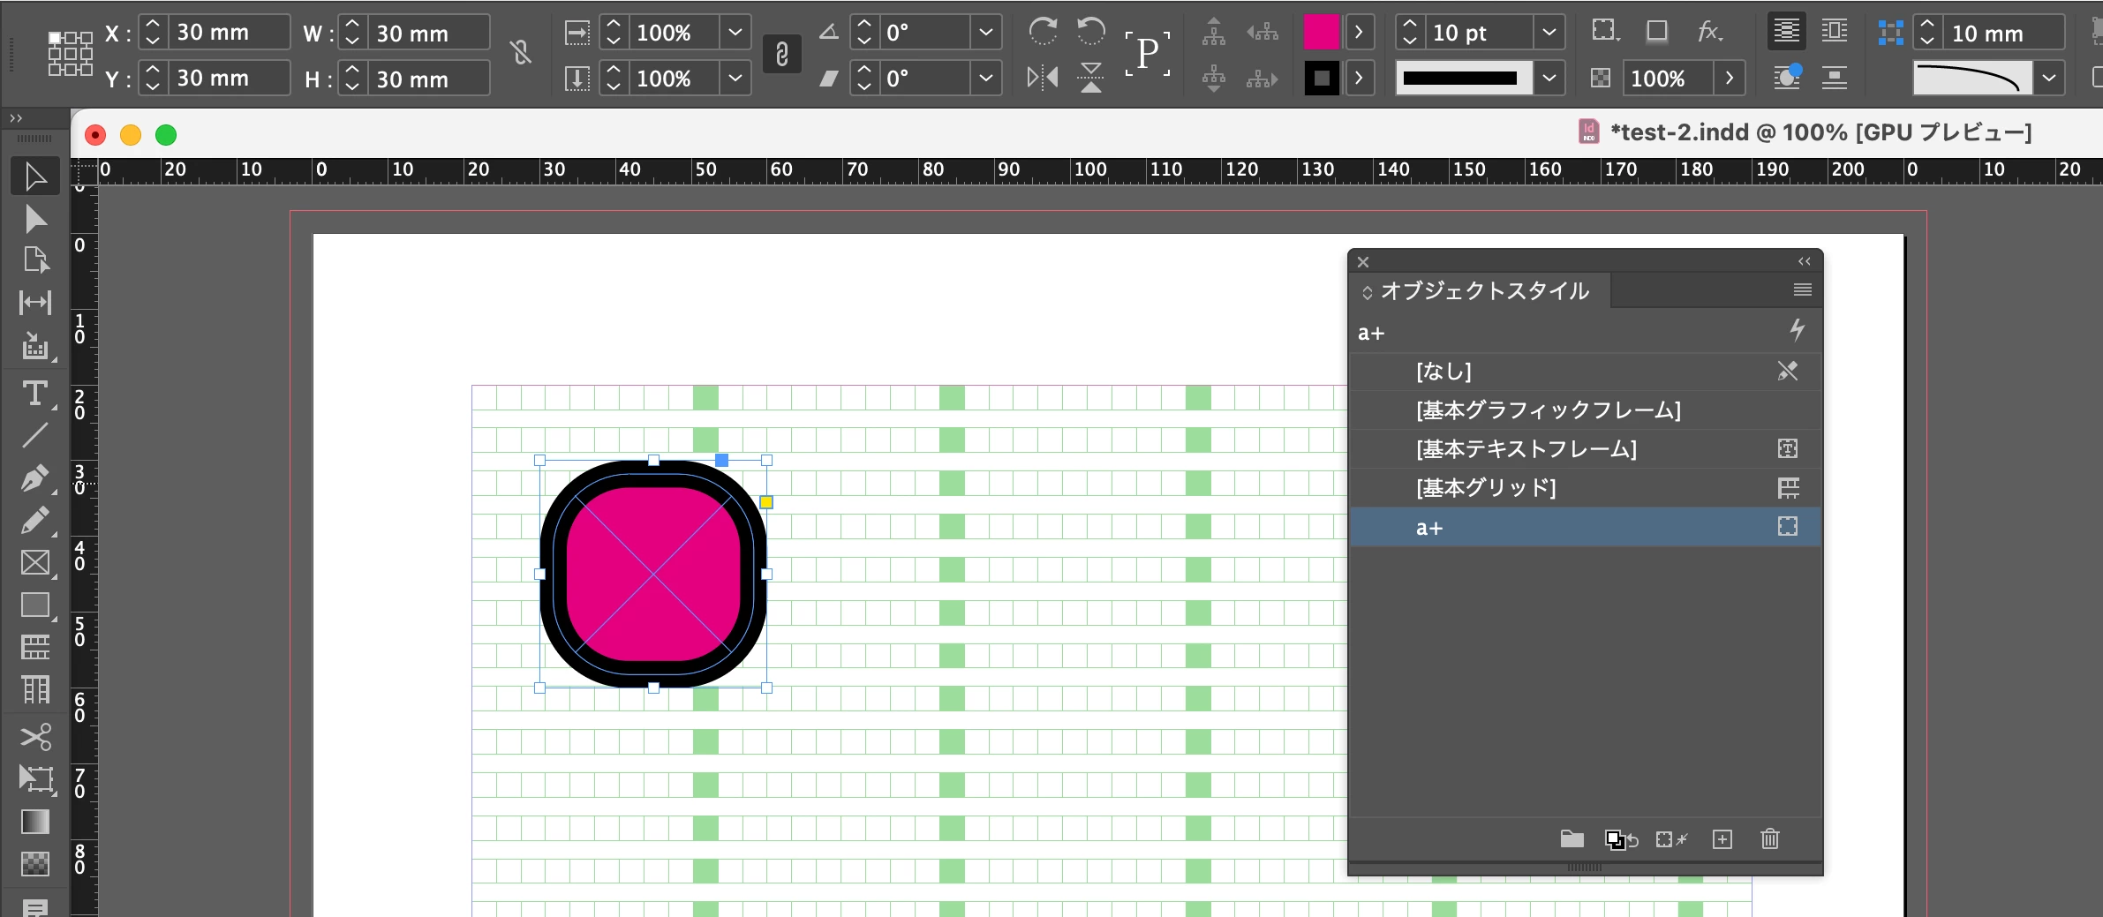2103x917 pixels.
Task: Click Flip Vertical icon
Action: tap(1091, 78)
